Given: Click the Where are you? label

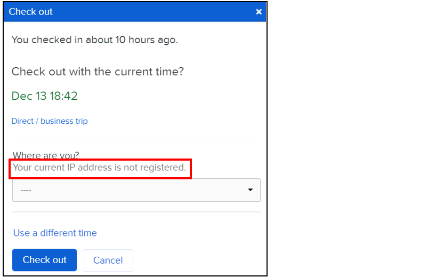Looking at the screenshot, I should (46, 155).
